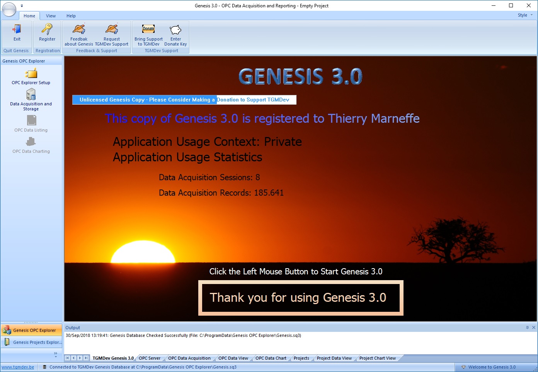Screen dimensions: 538x372
Task: Select the Projects tab
Action: pos(301,358)
